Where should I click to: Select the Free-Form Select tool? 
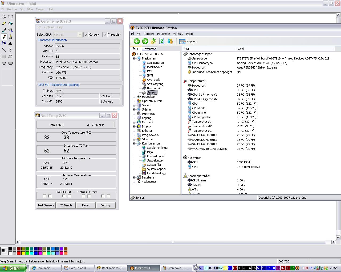[x=4, y=16]
